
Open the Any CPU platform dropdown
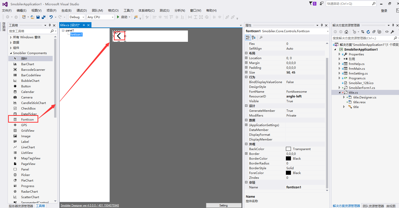click(112, 17)
